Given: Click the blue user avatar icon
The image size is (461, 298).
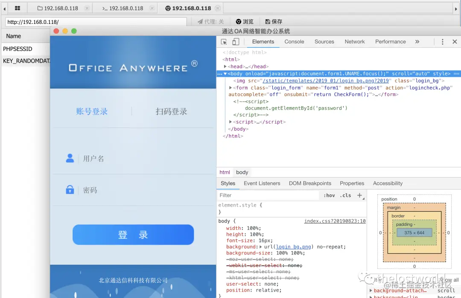Looking at the screenshot, I should tap(70, 158).
